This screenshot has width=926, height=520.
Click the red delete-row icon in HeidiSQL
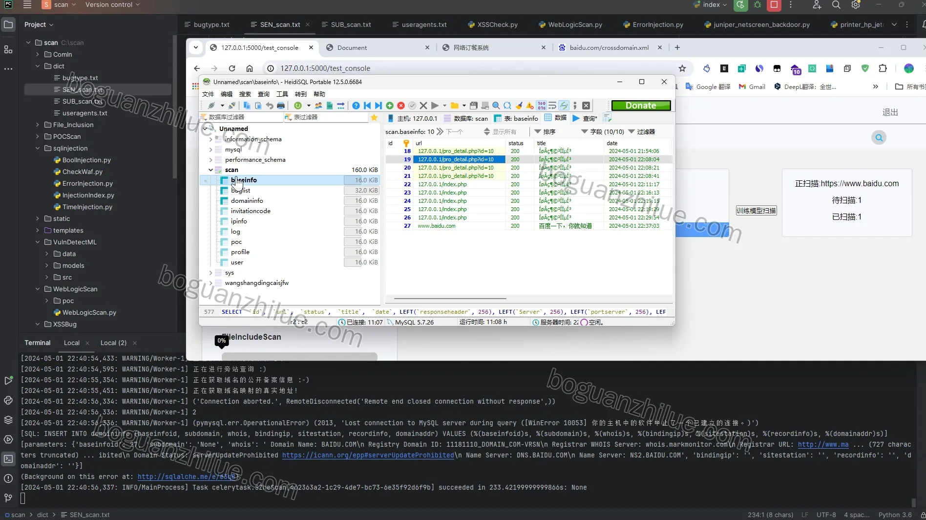[x=401, y=106]
